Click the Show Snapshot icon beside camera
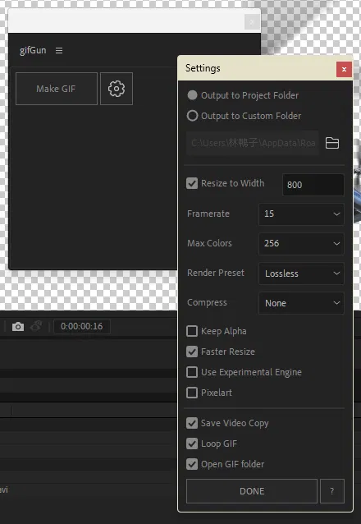The width and height of the screenshot is (361, 524). [36, 326]
